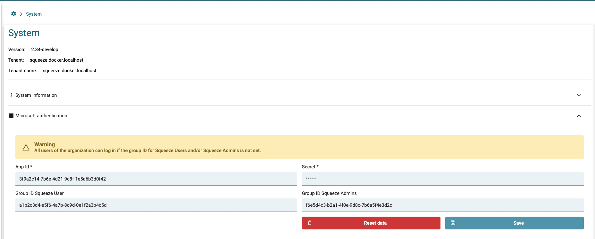This screenshot has width=595, height=239.
Task: Click the Group ID Squeeze Admins label
Action: (329, 193)
